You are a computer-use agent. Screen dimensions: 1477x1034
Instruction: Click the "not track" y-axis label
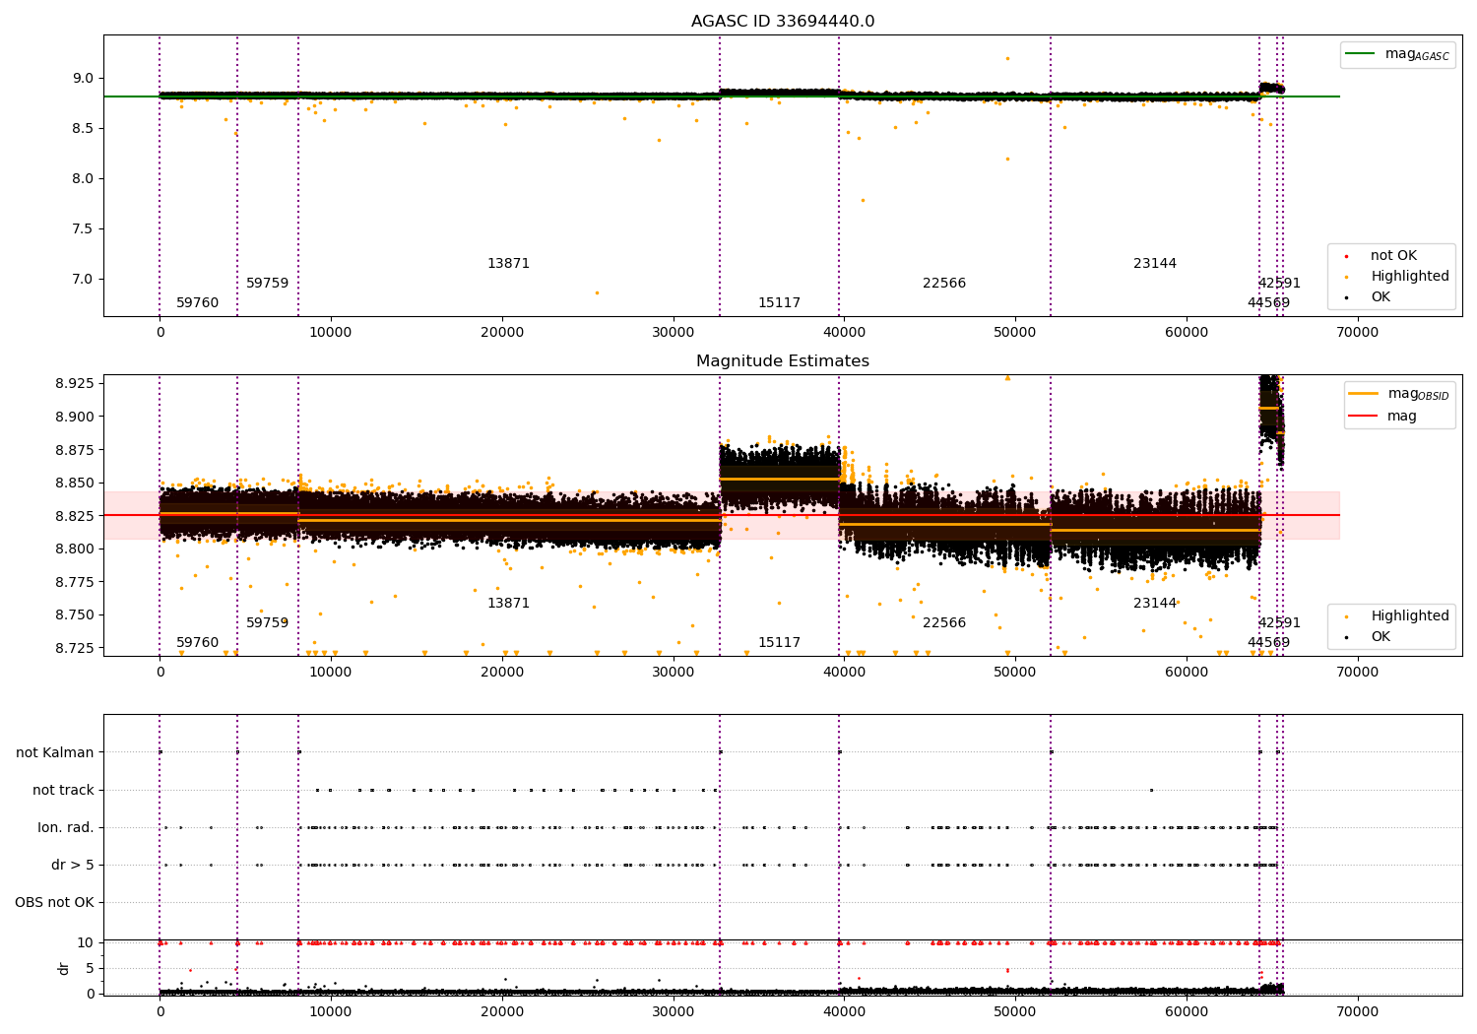tap(63, 791)
